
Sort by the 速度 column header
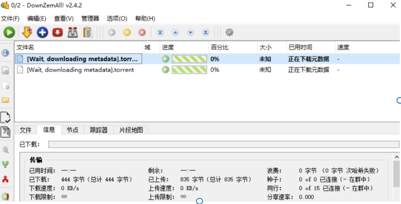coord(367,47)
